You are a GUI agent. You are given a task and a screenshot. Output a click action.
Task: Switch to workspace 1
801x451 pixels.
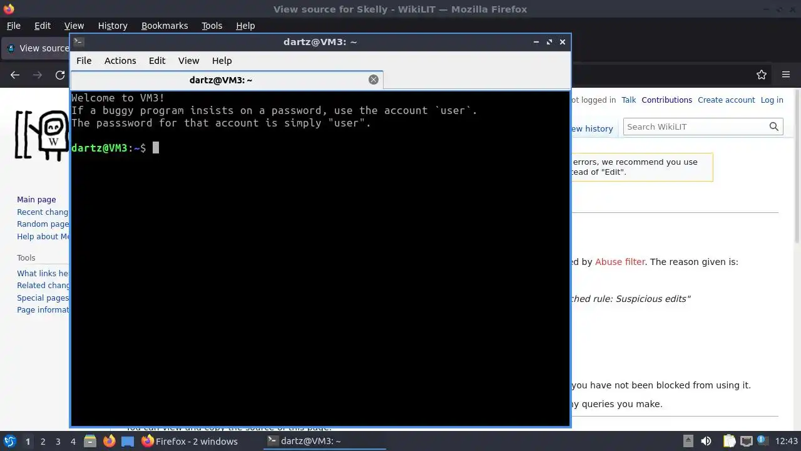click(28, 442)
